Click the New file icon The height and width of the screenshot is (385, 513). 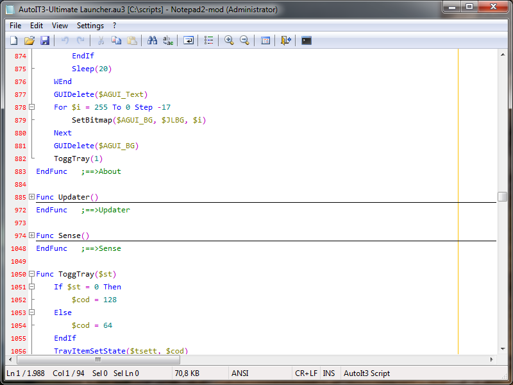(x=13, y=40)
